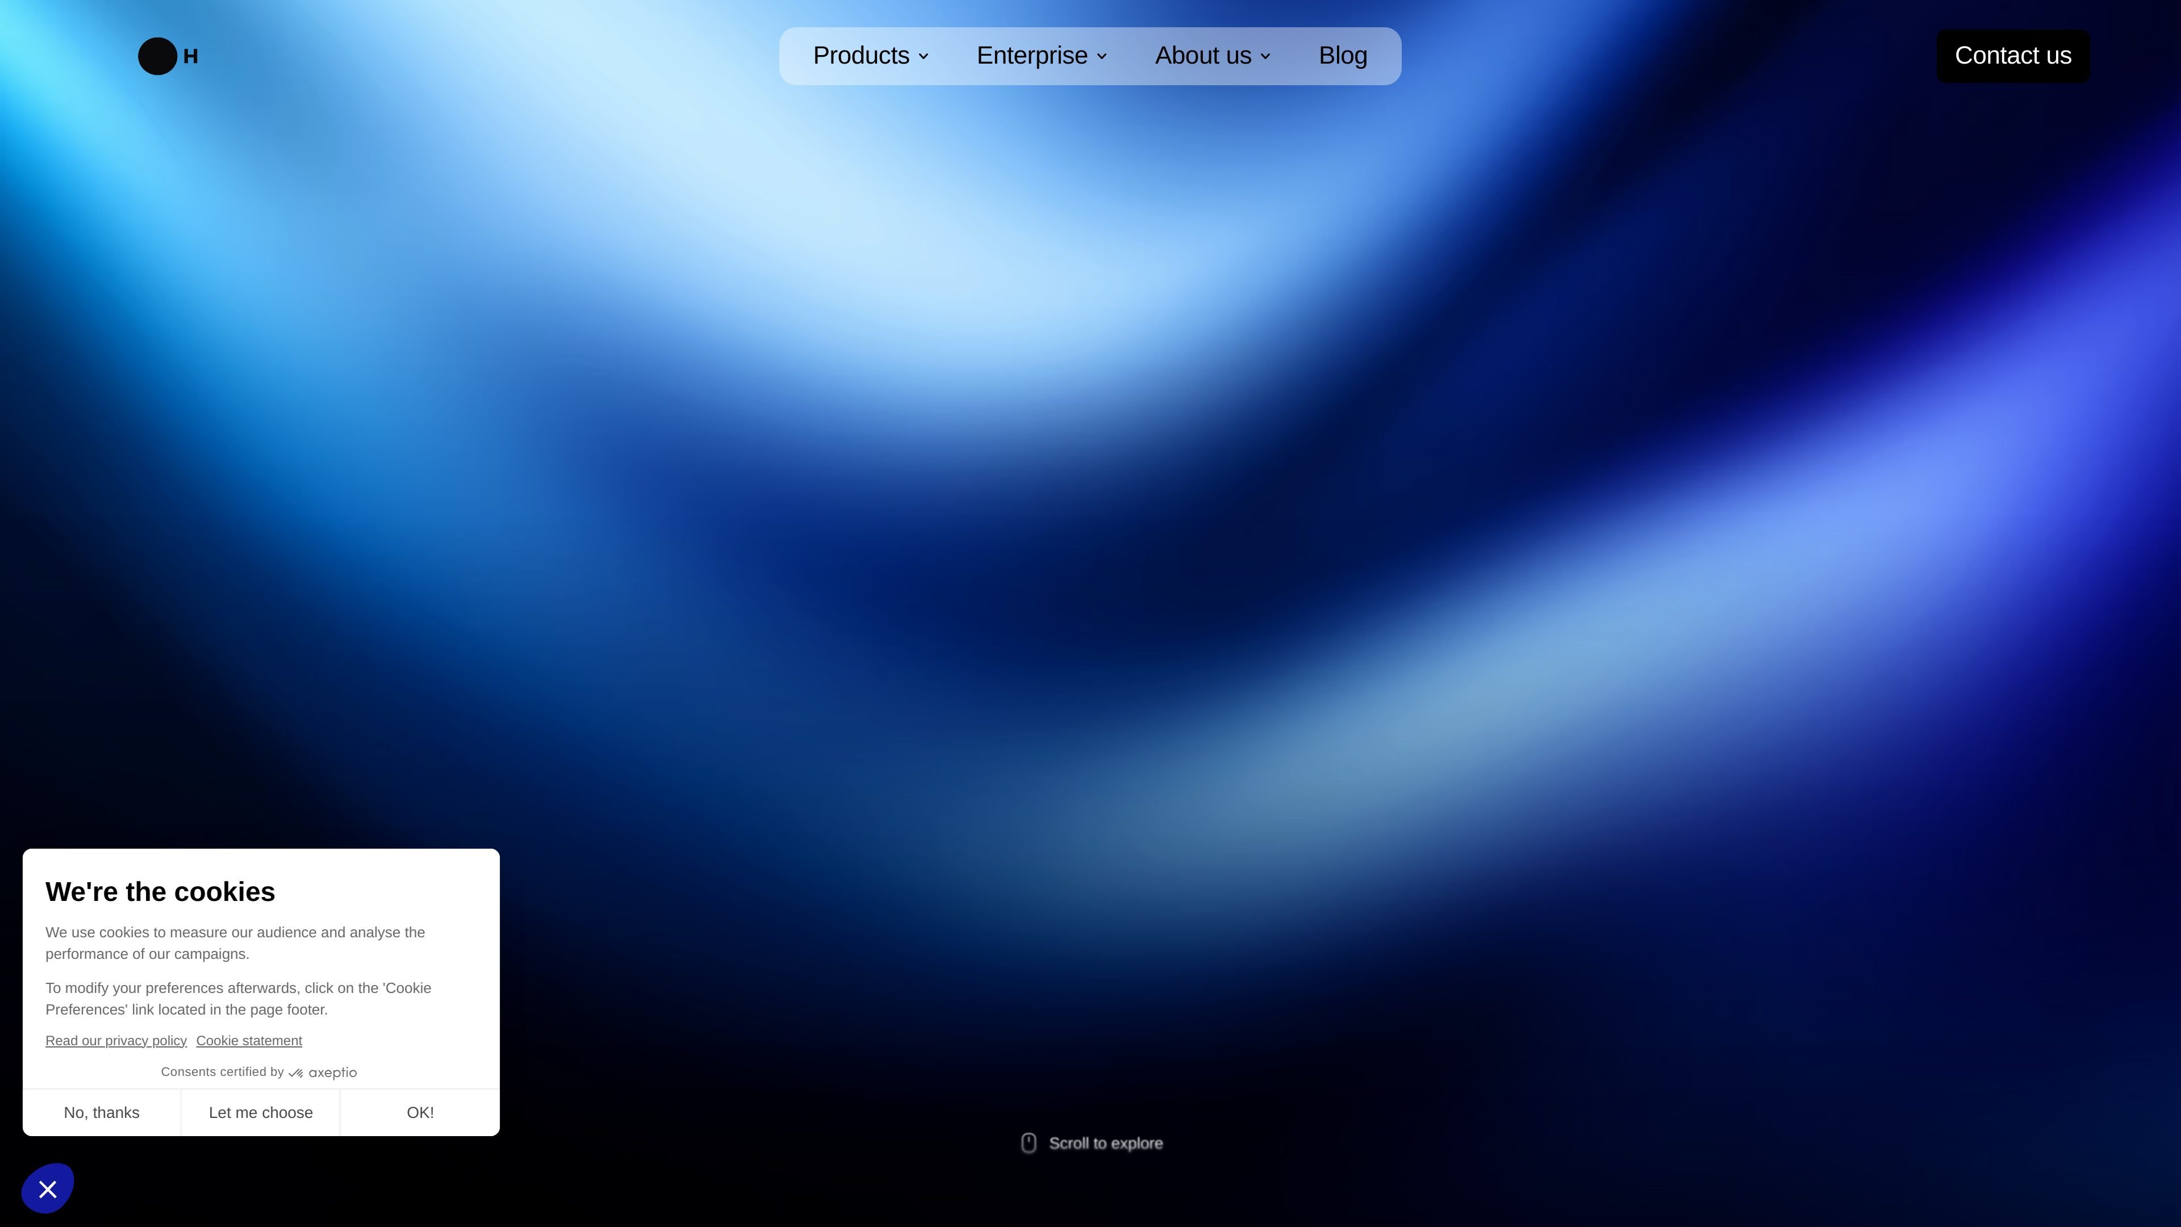This screenshot has height=1227, width=2181.
Task: Click the H company logo
Action: click(168, 56)
